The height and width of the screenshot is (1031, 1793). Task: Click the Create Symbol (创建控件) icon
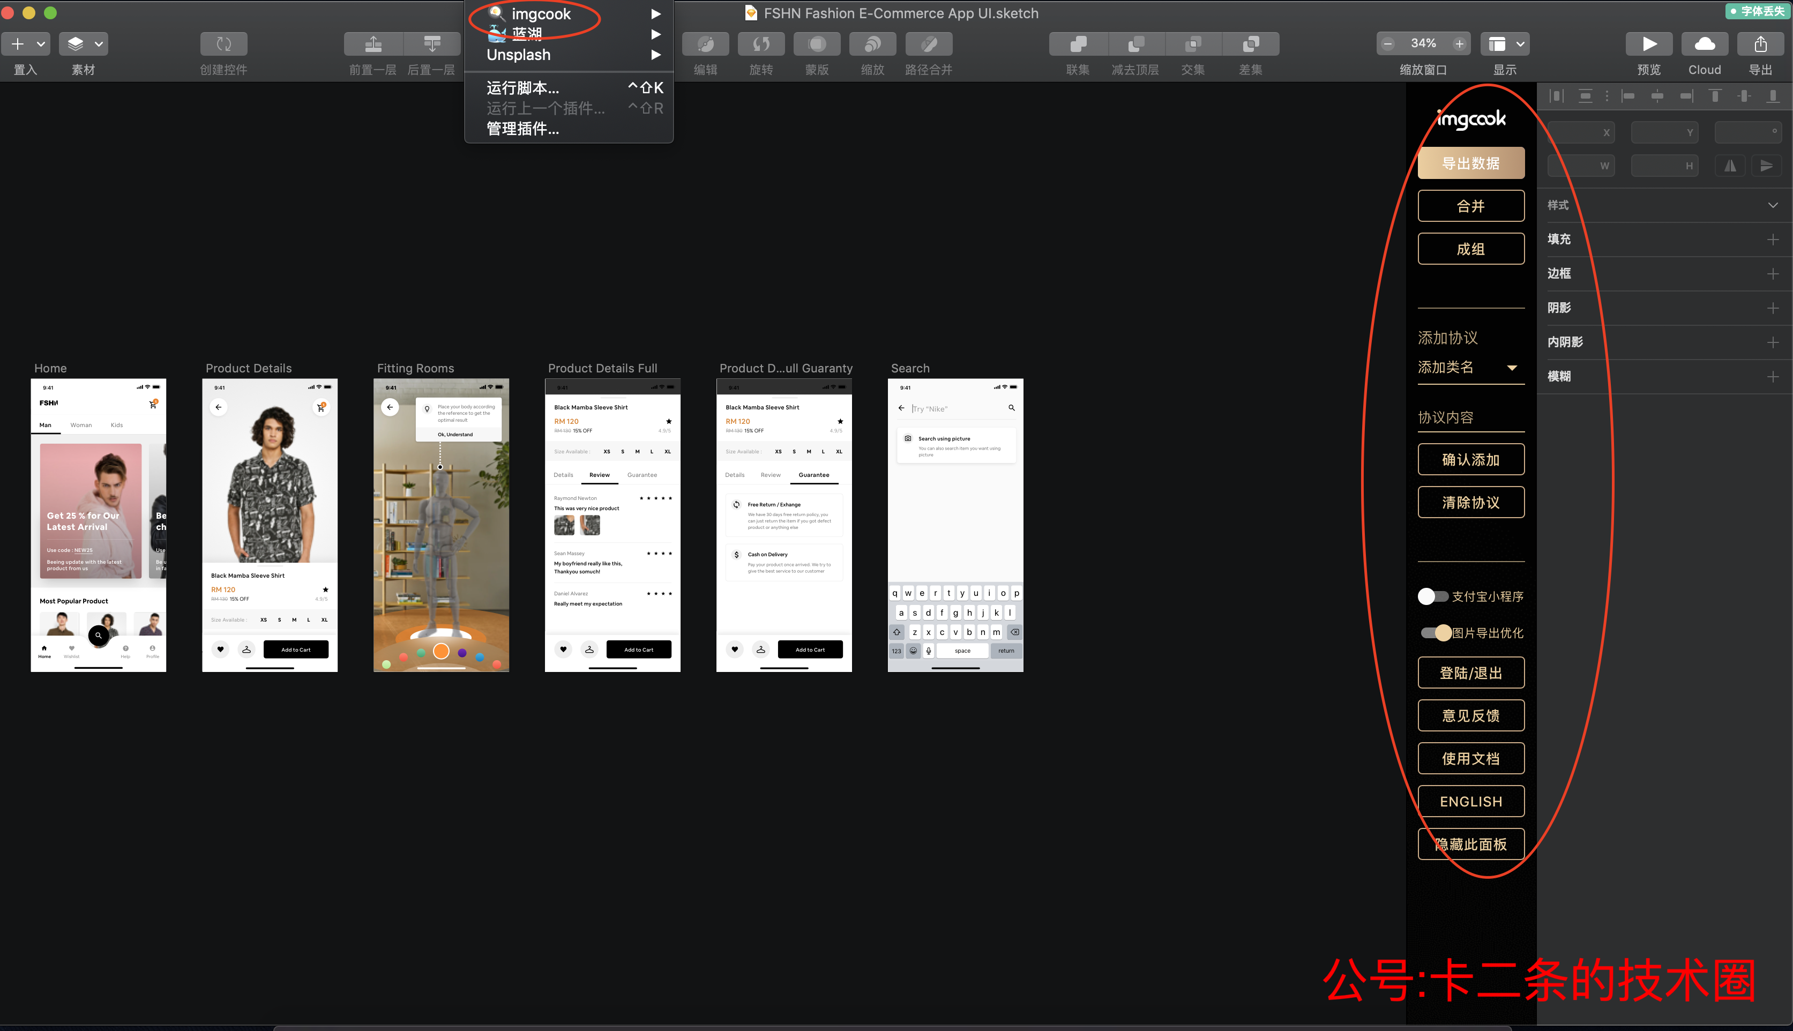click(x=224, y=44)
